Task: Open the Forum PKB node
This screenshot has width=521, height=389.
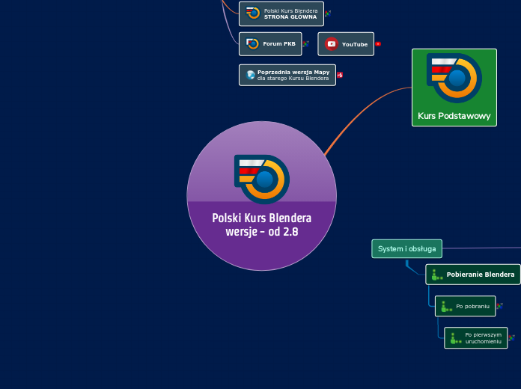Action: 270,44
